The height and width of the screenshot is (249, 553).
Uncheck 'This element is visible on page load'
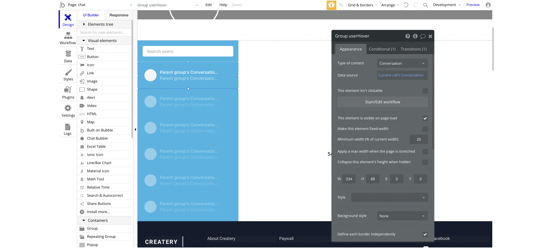[x=425, y=118]
